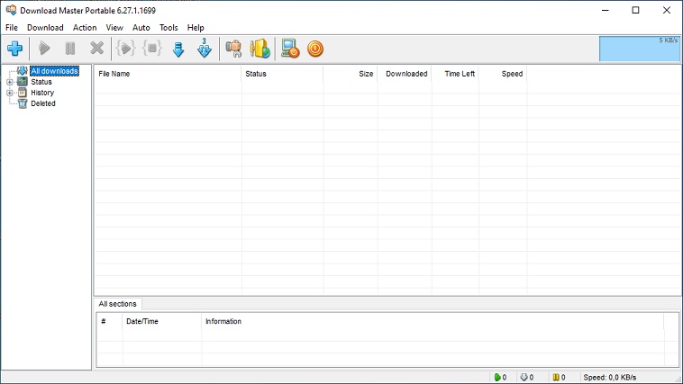Select All downloads in the tree
Image resolution: width=683 pixels, height=384 pixels.
(54, 71)
